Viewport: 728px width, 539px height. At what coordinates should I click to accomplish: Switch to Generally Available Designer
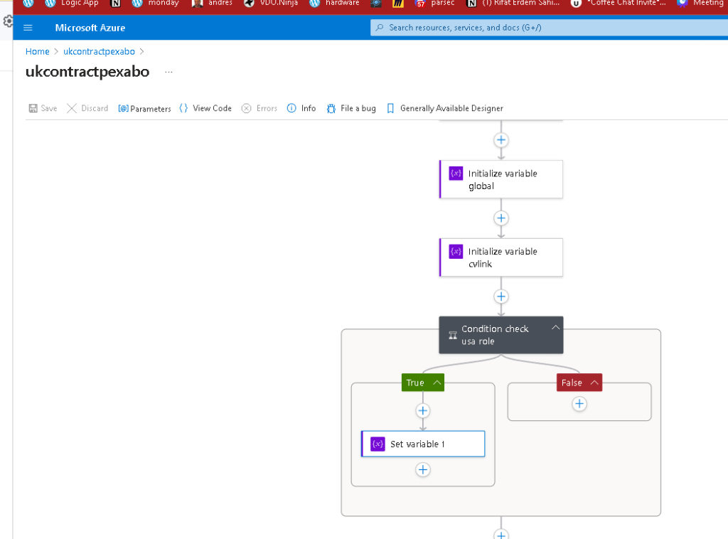point(445,108)
